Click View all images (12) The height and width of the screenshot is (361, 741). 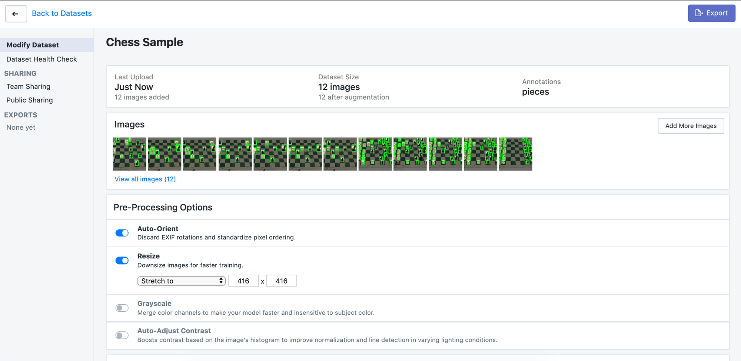click(145, 179)
